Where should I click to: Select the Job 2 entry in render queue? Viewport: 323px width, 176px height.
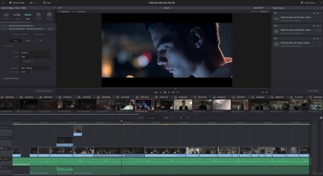[x=297, y=31]
